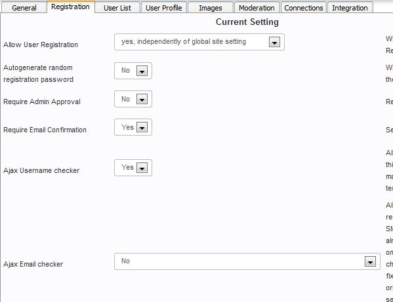Open Ajax Username checker Yes selector
Viewport: 393px width, 302px height.
point(133,168)
